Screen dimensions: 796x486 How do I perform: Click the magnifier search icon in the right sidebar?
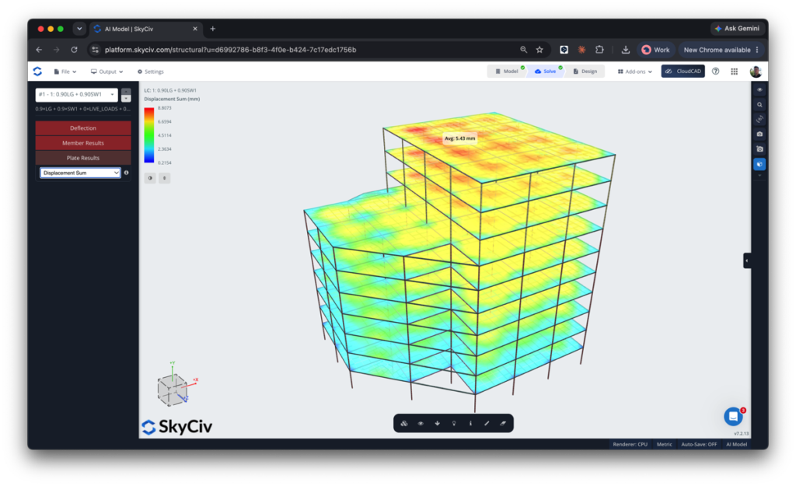(759, 105)
